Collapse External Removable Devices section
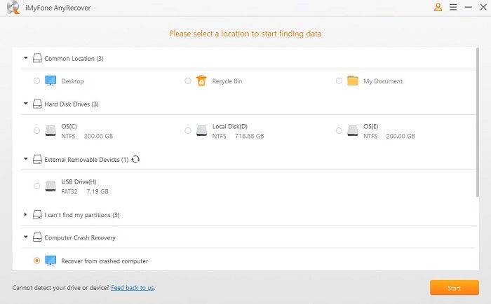Viewport: 491px width, 304px height. [x=26, y=159]
